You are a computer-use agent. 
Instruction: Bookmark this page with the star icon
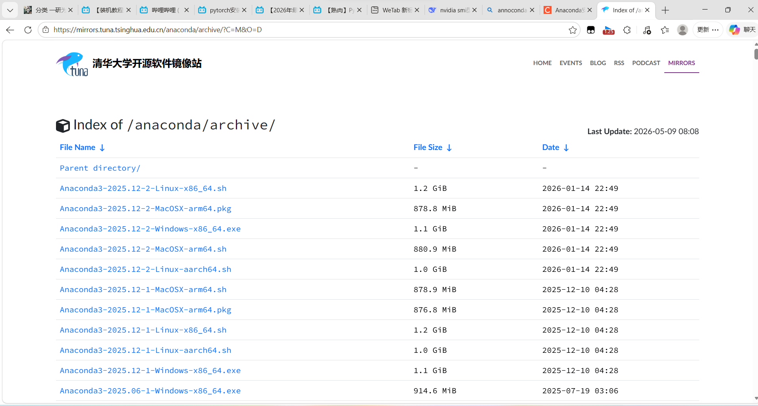click(x=573, y=30)
